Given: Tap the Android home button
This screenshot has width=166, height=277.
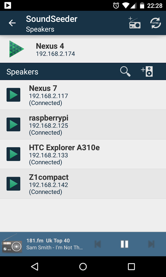Looking at the screenshot, I should 83,267.
